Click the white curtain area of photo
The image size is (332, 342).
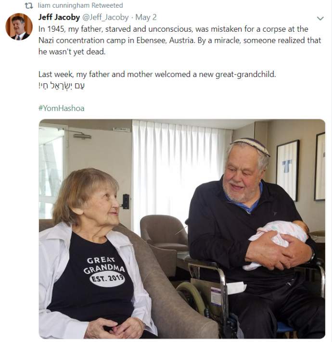coord(179,170)
